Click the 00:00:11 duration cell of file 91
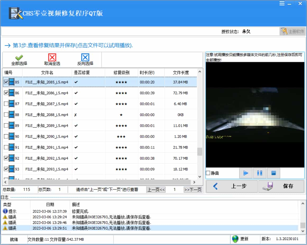 (x=147, y=147)
